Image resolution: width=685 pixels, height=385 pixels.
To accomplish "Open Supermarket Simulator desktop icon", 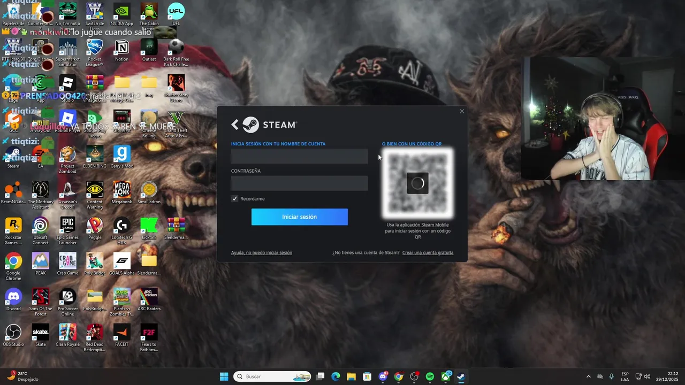I will 67,52.
